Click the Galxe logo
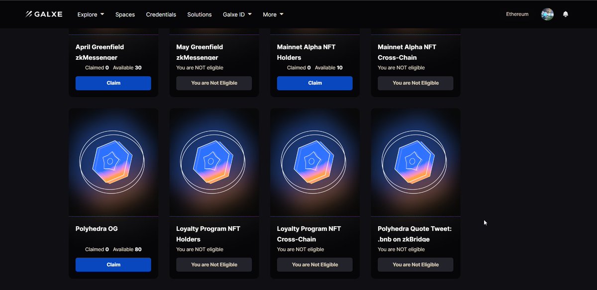597x290 pixels. click(x=44, y=14)
